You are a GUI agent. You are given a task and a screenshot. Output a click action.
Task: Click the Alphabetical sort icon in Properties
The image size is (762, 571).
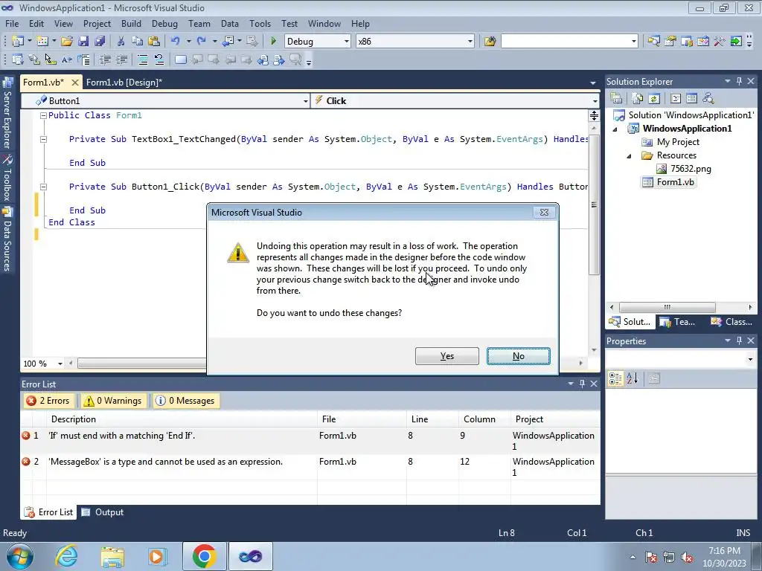tap(632, 378)
